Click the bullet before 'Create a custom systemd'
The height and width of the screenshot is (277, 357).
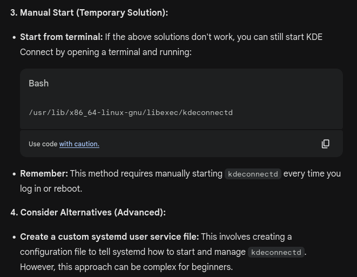[14, 237]
